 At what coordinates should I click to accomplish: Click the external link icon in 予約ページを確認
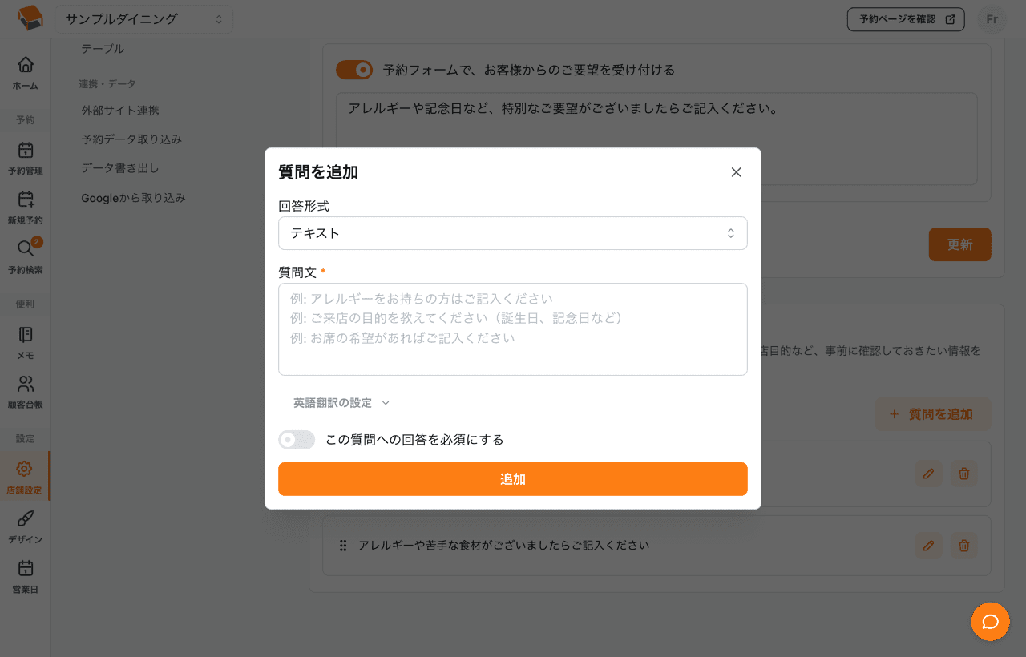[x=950, y=19]
